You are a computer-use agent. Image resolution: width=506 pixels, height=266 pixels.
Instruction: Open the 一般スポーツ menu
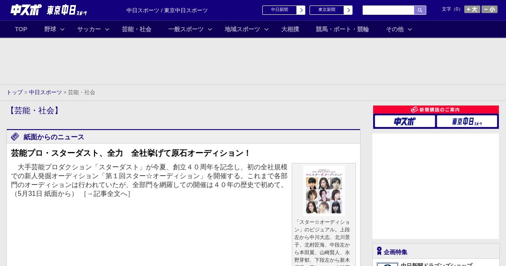point(186,29)
